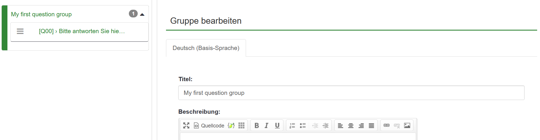
Task: Click the Titel input field
Action: click(351, 93)
